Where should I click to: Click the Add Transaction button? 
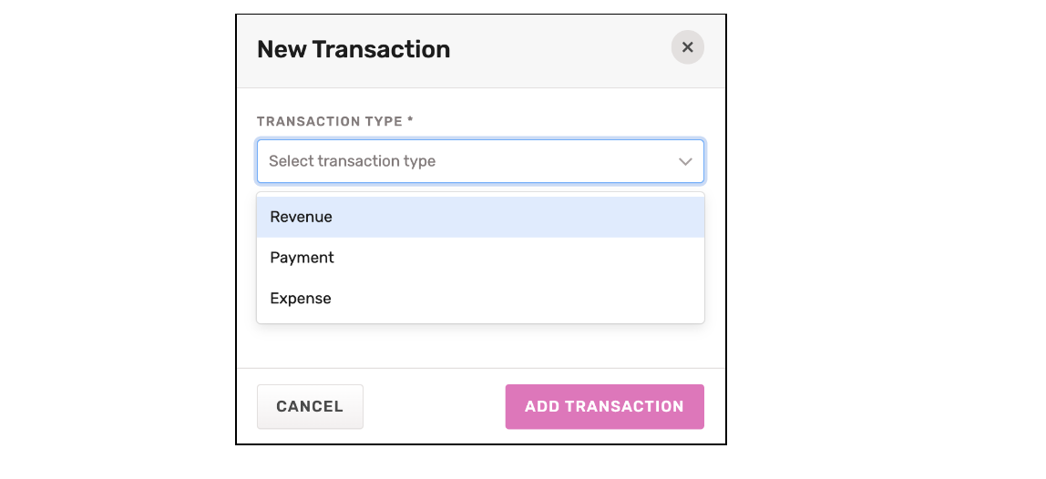tap(604, 406)
